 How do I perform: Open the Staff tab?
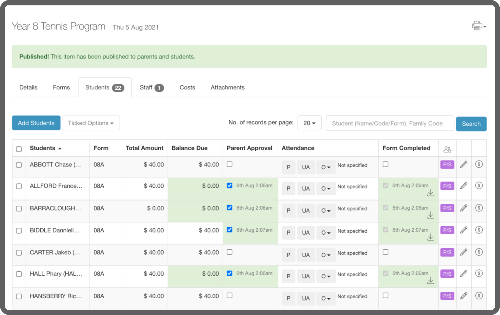pos(152,87)
